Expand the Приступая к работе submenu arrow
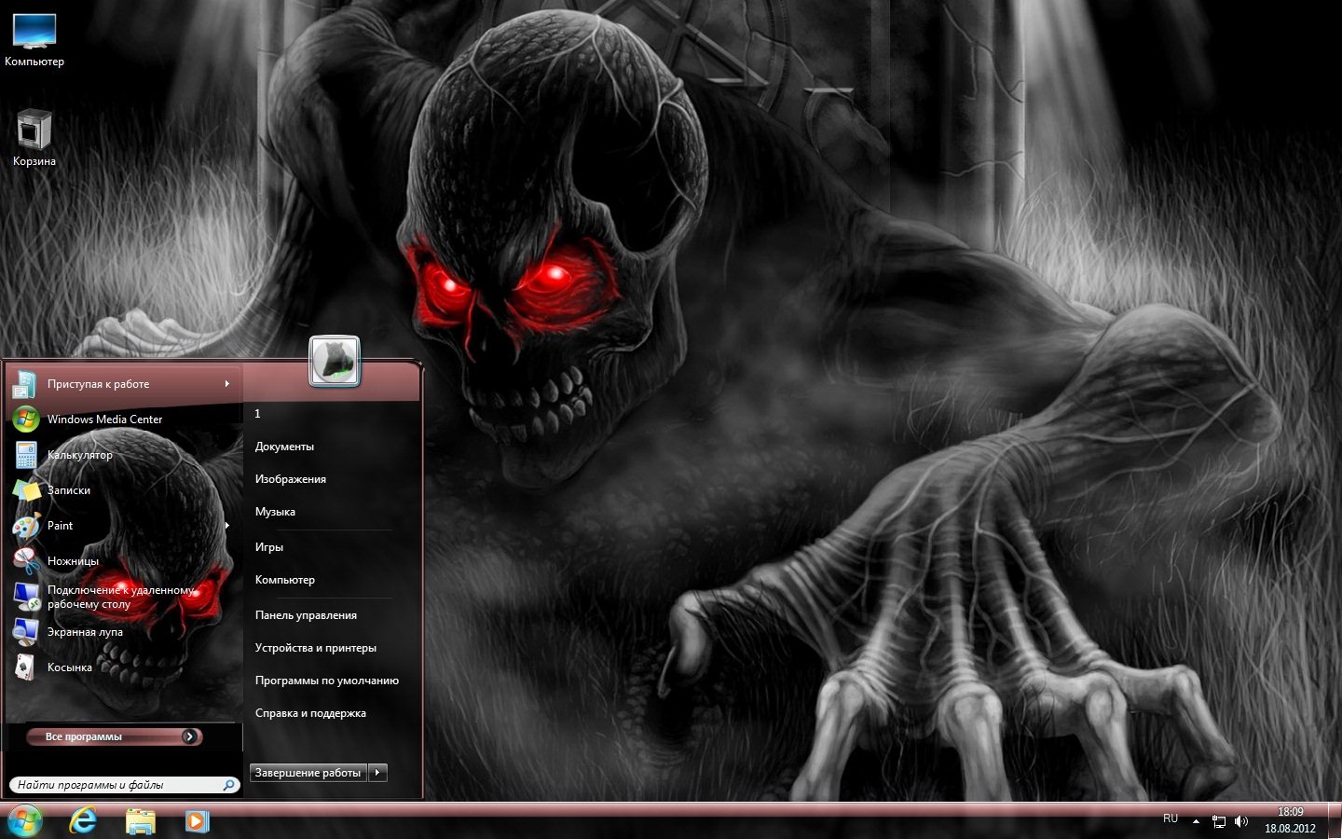The width and height of the screenshot is (1342, 839). click(x=226, y=384)
